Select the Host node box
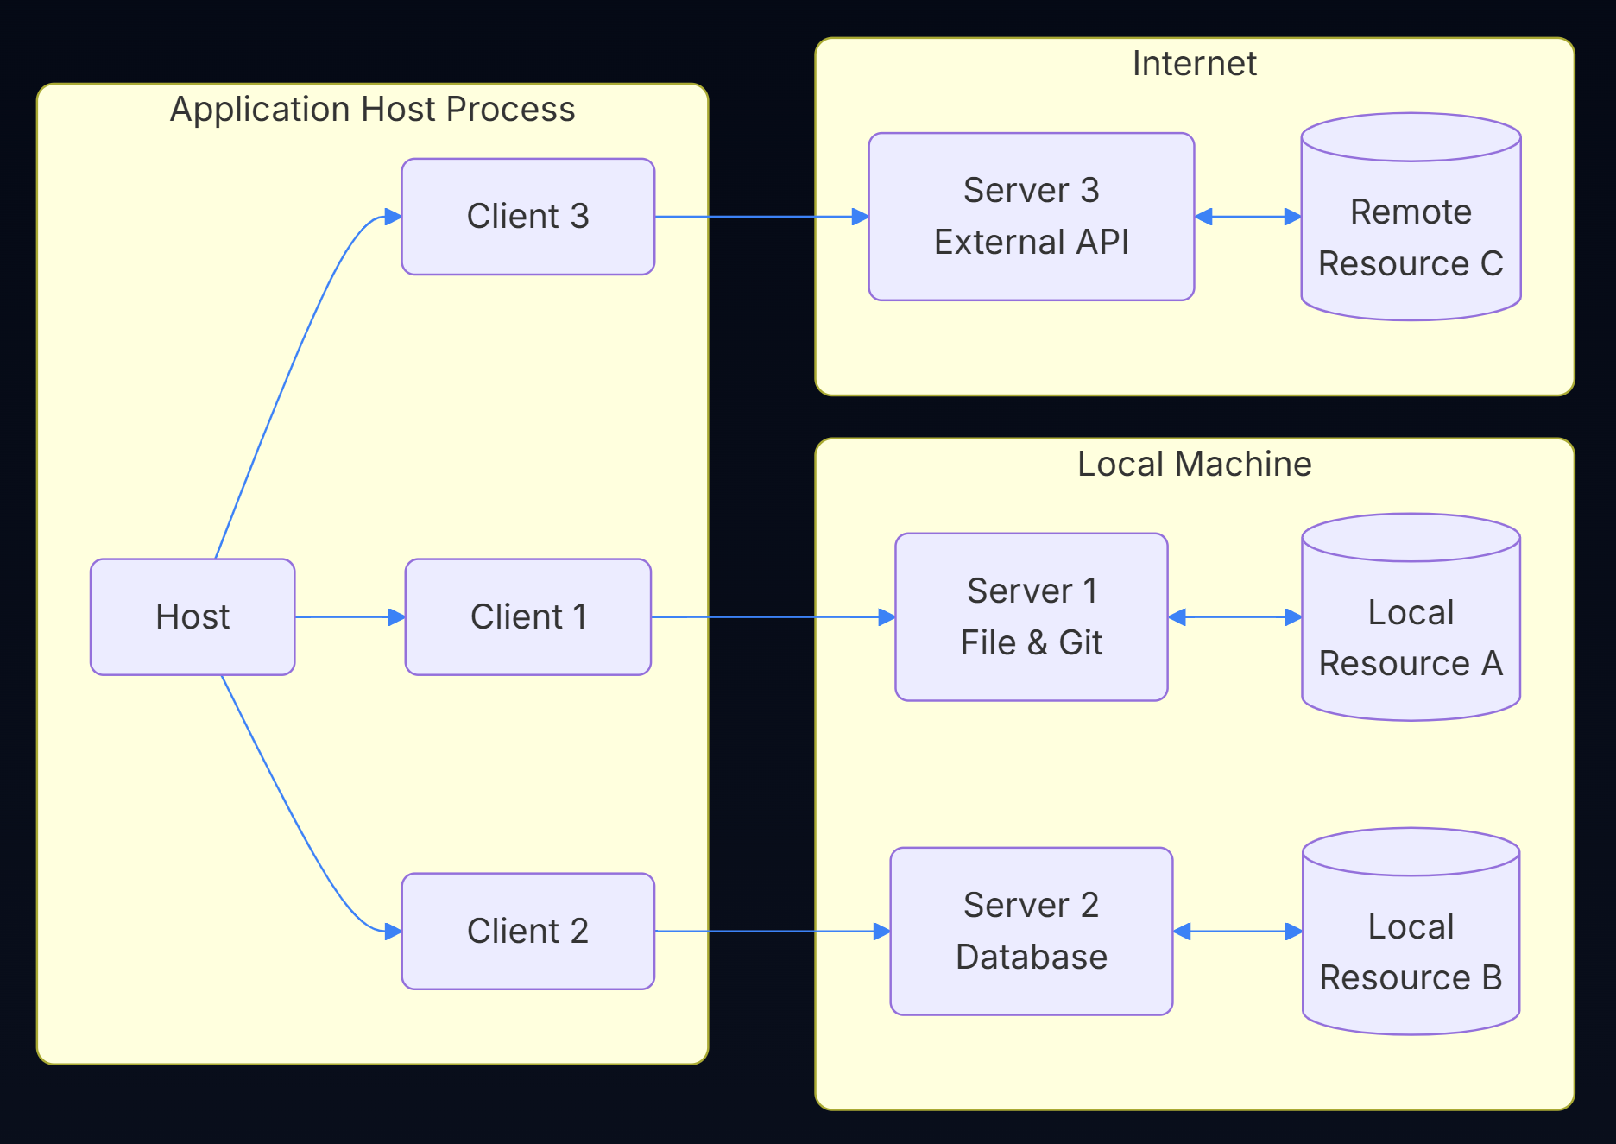The height and width of the screenshot is (1144, 1616). [192, 616]
